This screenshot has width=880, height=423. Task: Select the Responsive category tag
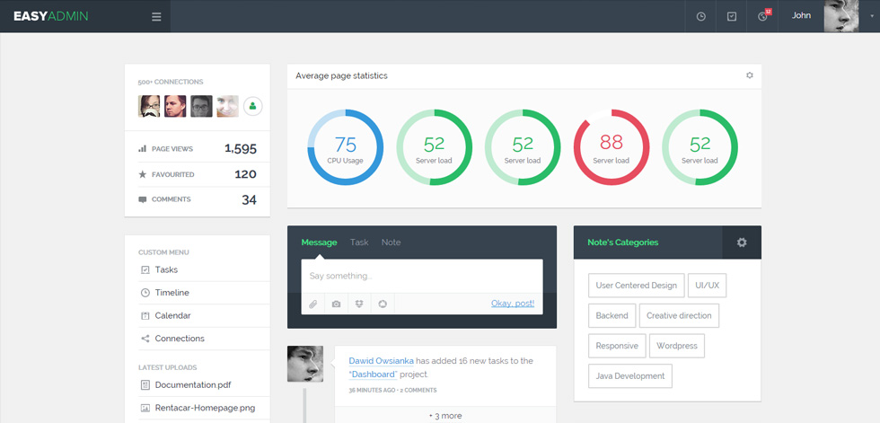tap(618, 346)
